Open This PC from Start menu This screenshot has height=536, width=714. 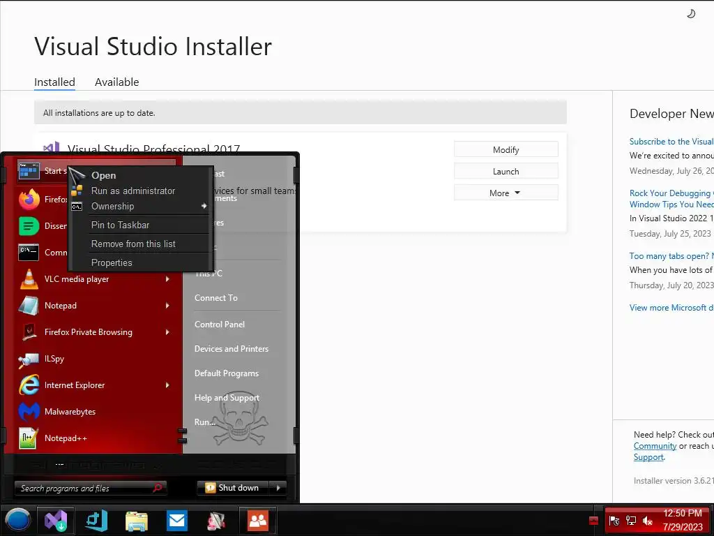[208, 274]
